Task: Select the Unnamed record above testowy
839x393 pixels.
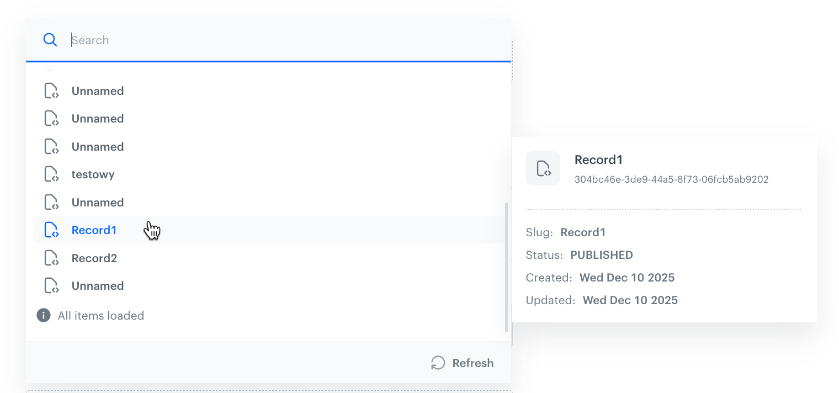Action: point(97,146)
